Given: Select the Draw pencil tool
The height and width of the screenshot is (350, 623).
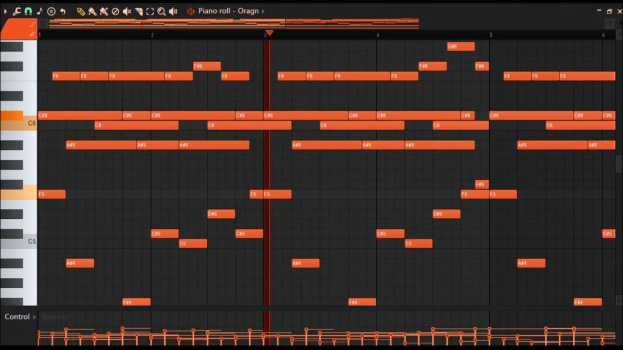Looking at the screenshot, I should 81,11.
